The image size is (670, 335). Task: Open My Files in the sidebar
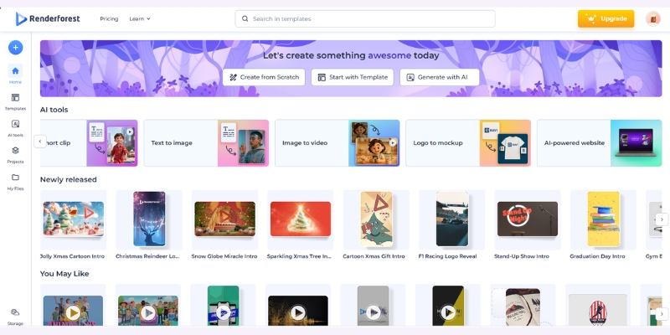[x=15, y=182]
